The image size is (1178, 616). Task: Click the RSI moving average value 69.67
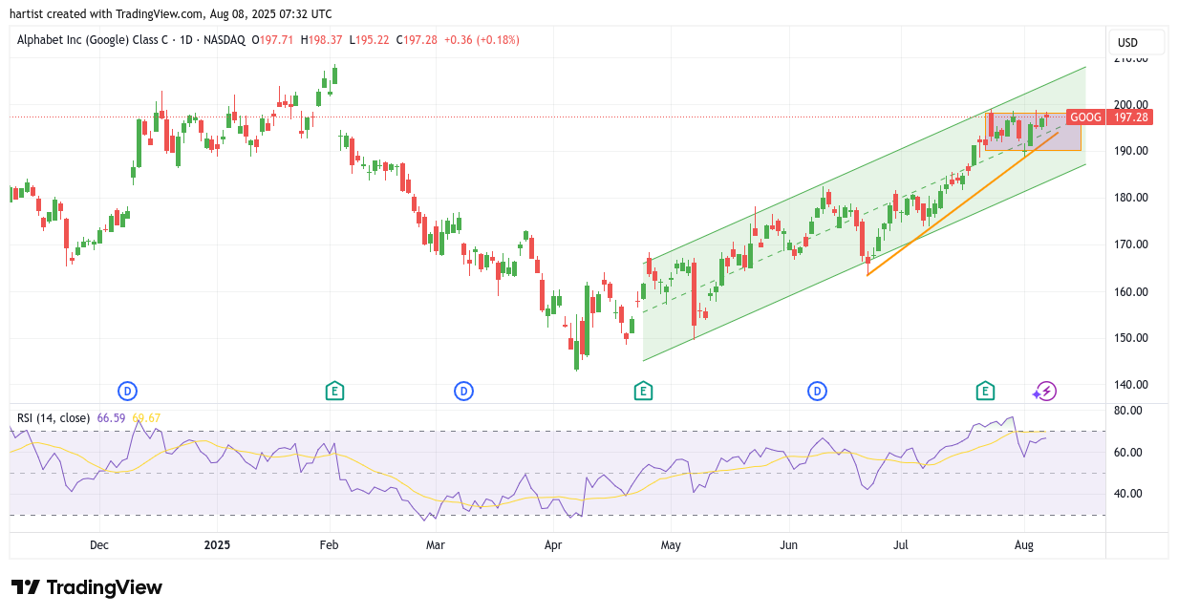pyautogui.click(x=146, y=418)
